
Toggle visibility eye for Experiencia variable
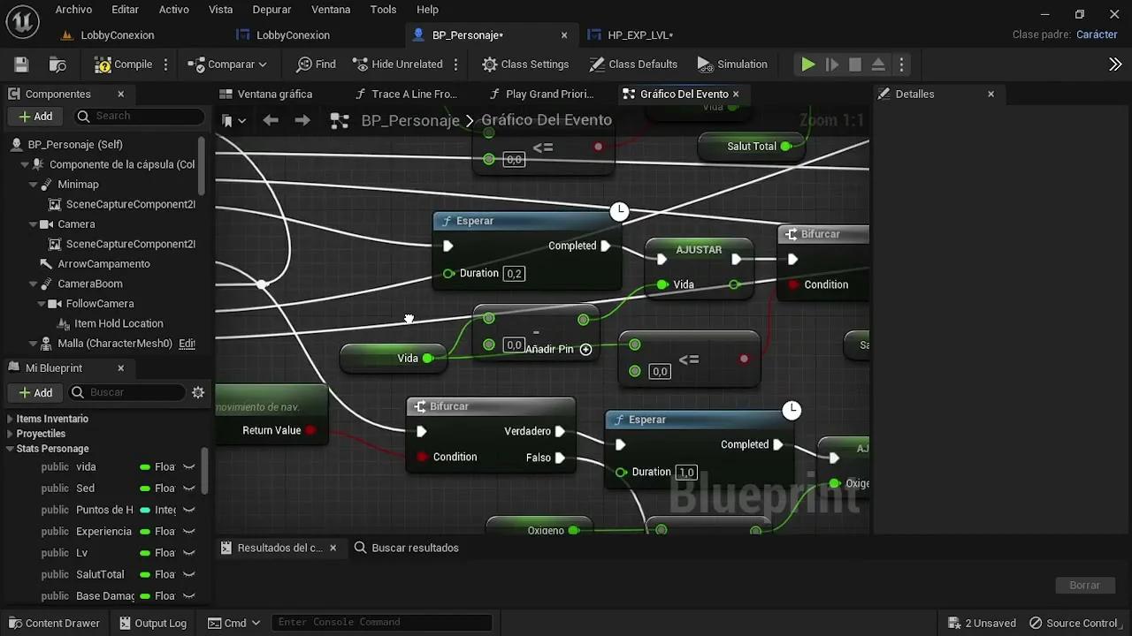pos(188,532)
